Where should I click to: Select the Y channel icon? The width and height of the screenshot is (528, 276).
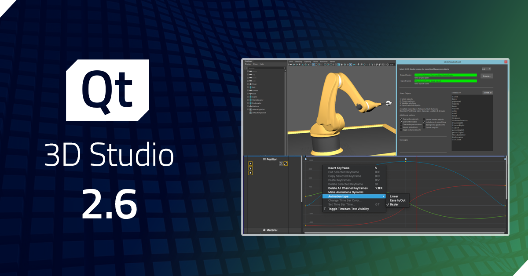point(250,167)
